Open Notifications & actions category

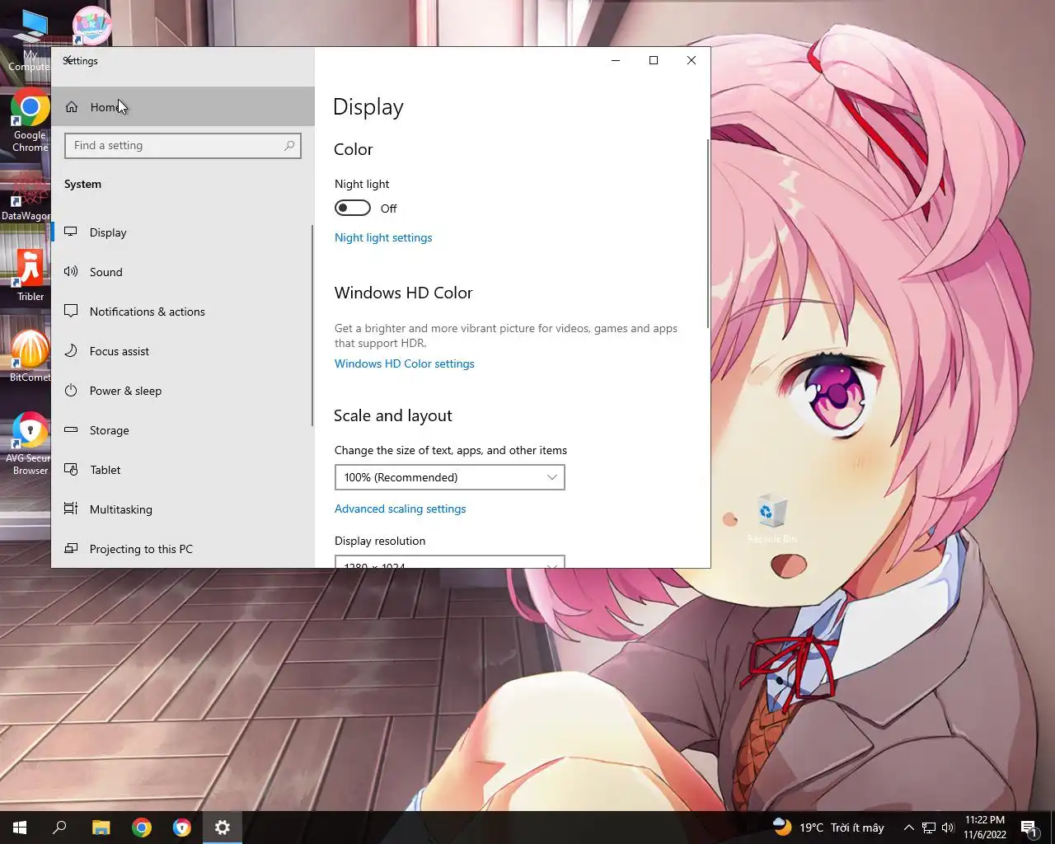(182, 312)
